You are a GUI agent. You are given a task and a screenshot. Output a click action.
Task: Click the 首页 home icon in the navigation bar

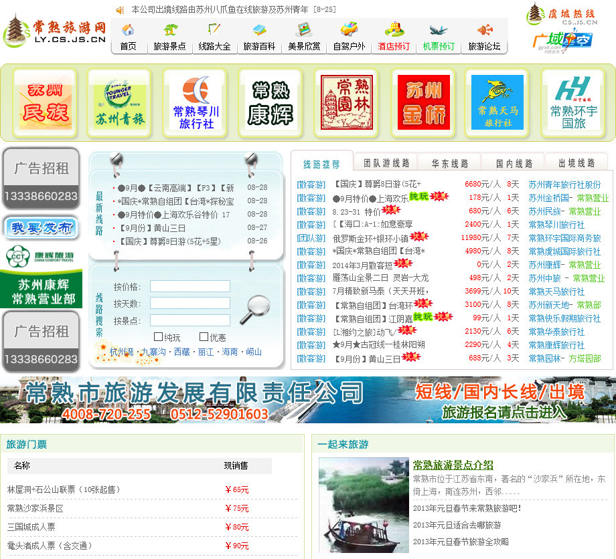tap(128, 30)
